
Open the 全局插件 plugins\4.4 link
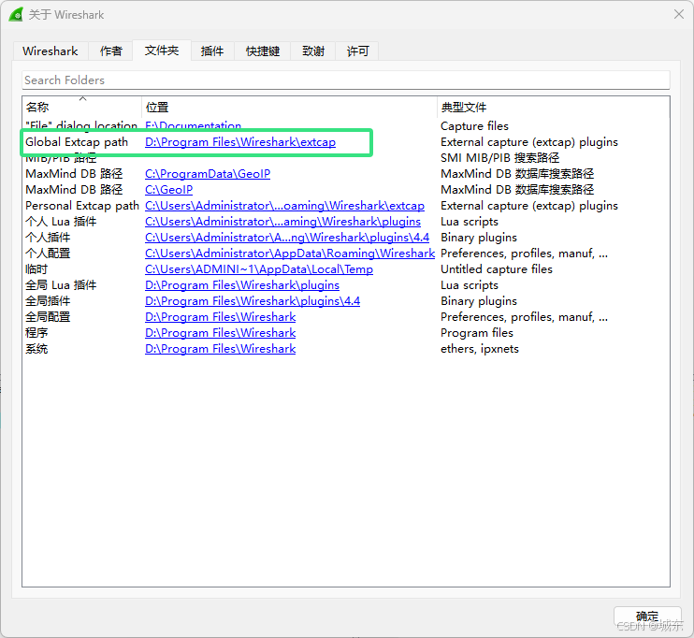coord(253,301)
